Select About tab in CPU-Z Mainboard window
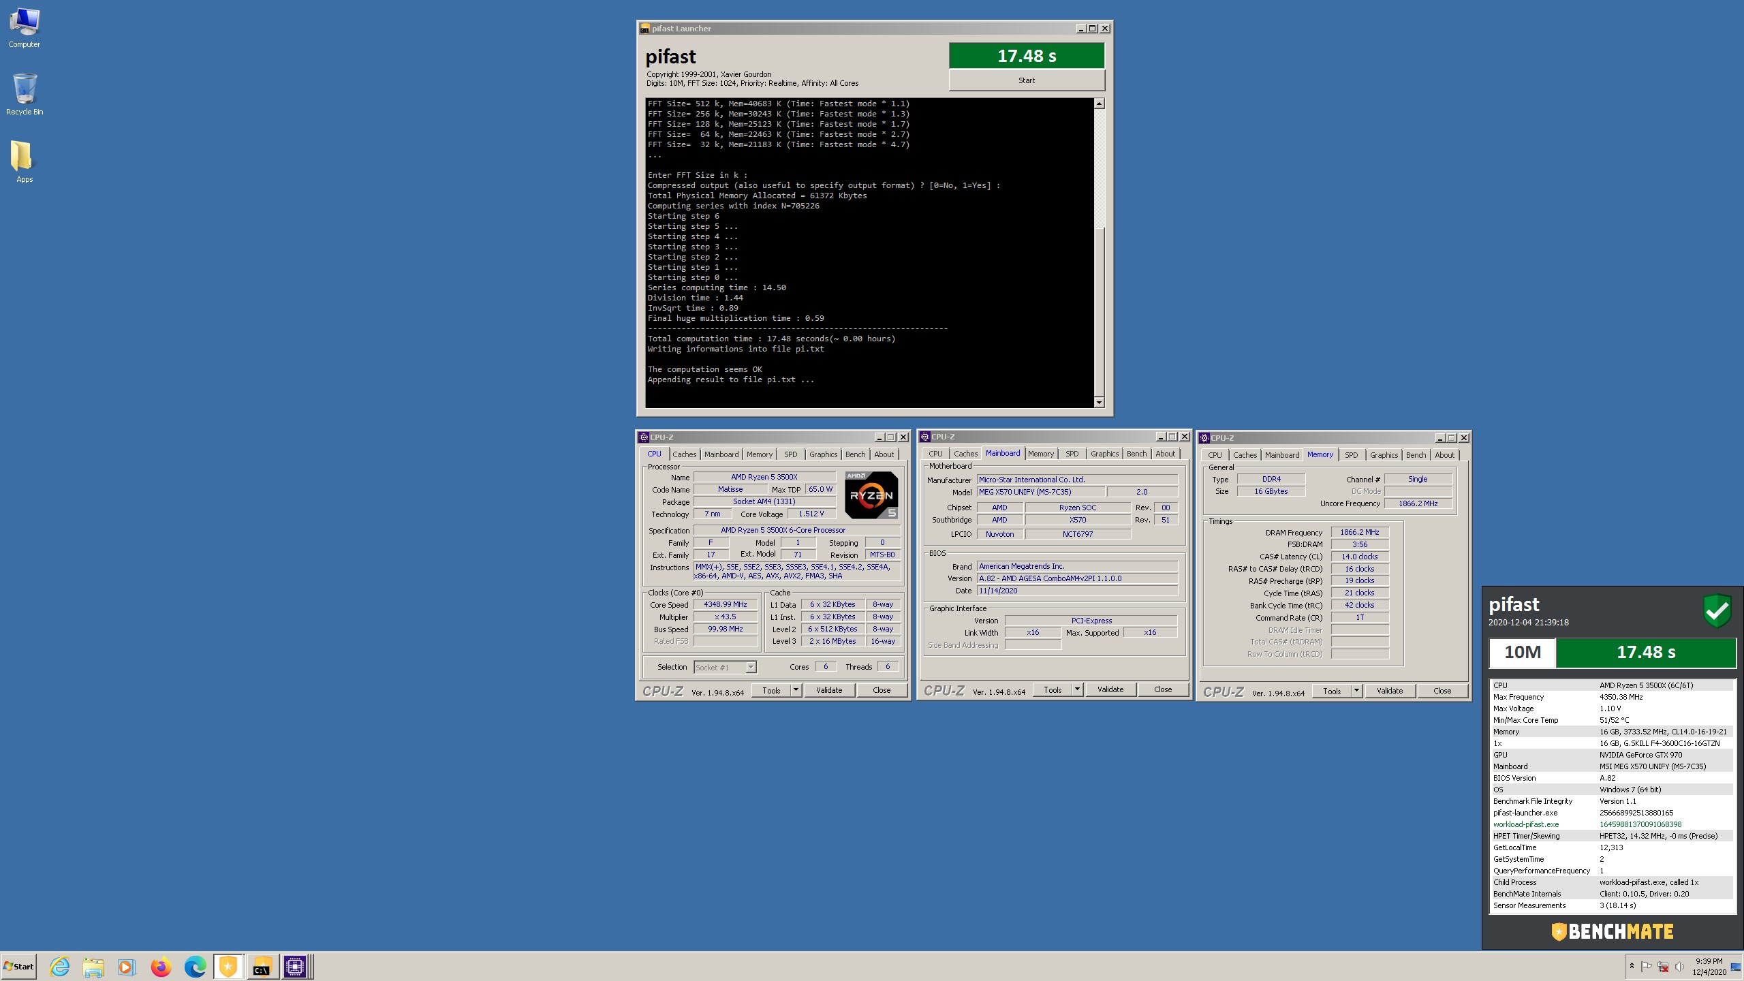Image resolution: width=1744 pixels, height=981 pixels. point(1165,454)
